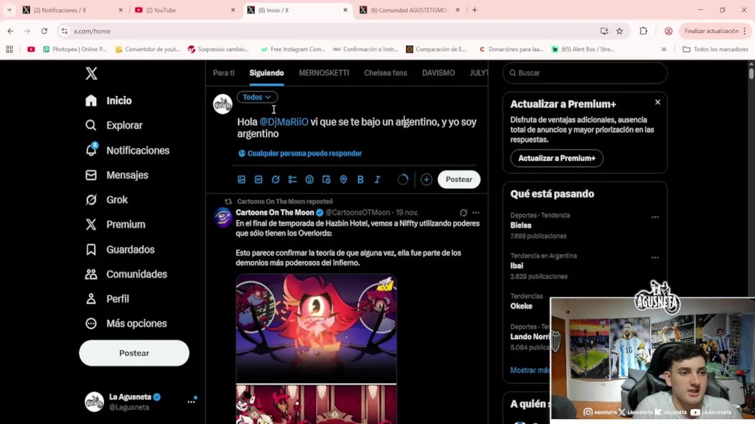
Task: Reload the current page
Action: [x=44, y=31]
